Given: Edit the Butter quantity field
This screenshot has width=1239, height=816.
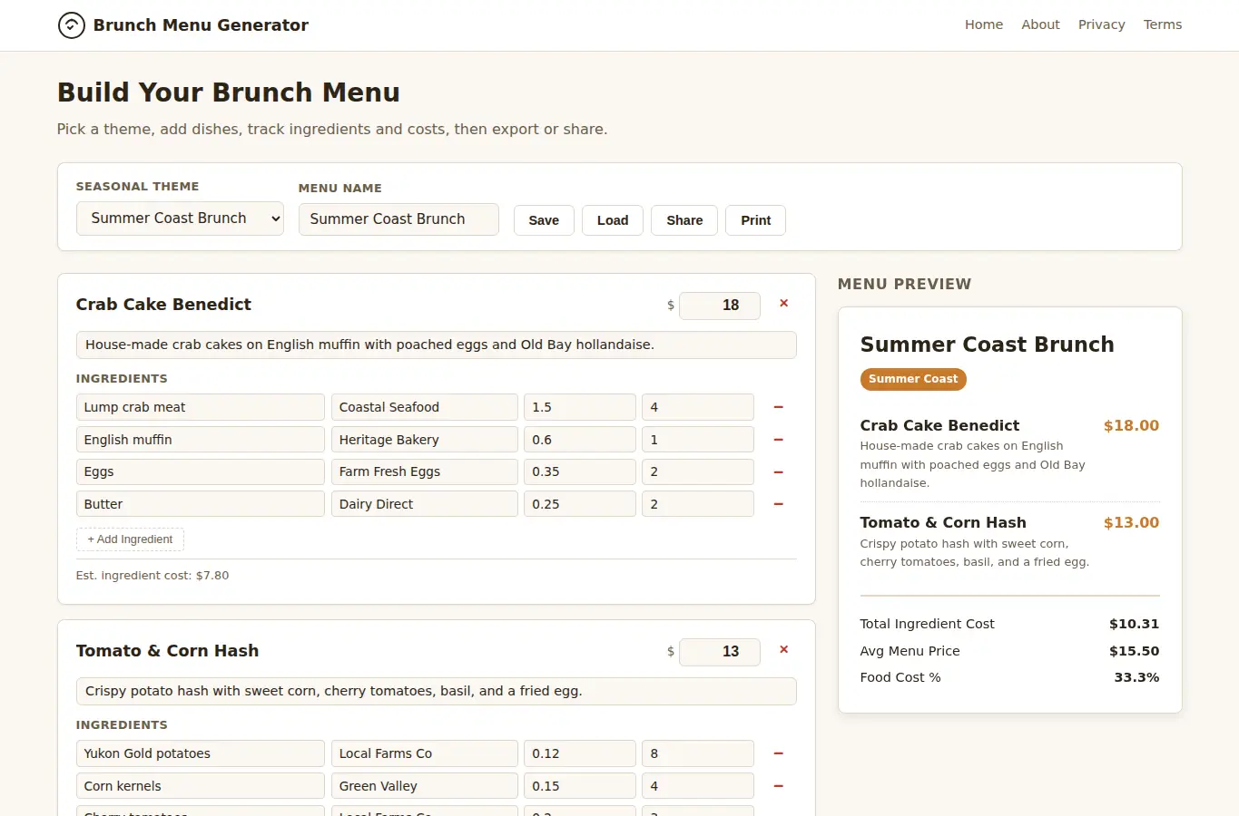Looking at the screenshot, I should point(698,504).
